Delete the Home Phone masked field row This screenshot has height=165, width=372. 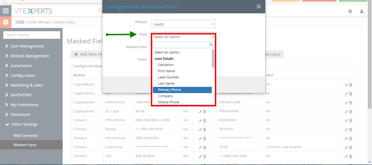point(205,138)
